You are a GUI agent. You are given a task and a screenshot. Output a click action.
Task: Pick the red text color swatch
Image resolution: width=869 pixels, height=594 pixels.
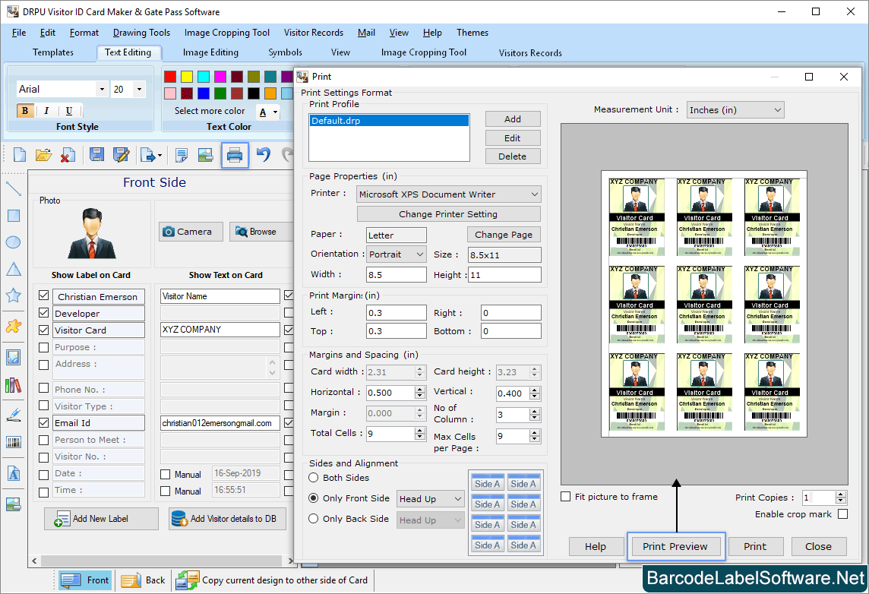tap(169, 77)
